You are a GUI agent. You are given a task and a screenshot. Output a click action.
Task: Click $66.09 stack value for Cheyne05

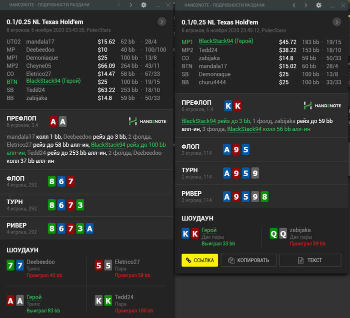pyautogui.click(x=106, y=66)
